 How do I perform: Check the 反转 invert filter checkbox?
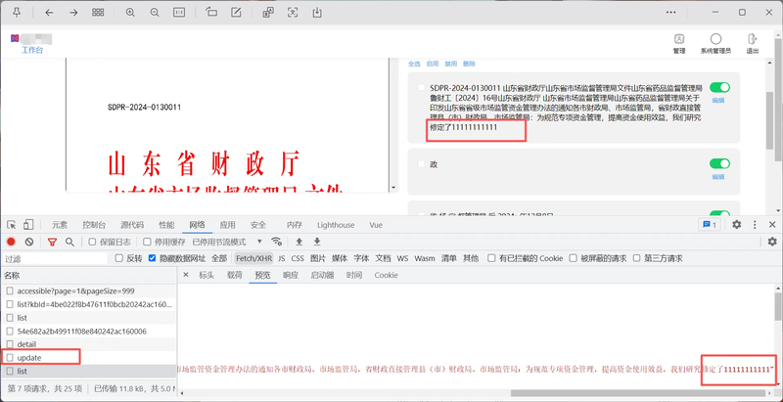(x=118, y=258)
